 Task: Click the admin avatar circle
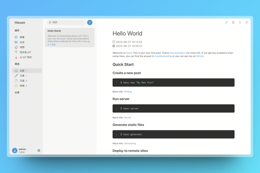pyautogui.click(x=15, y=151)
